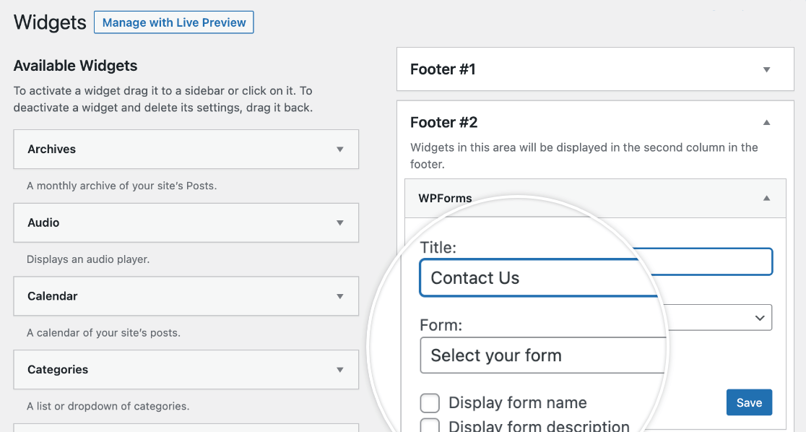
Task: Collapse the WPForms widget via its arrow
Action: pos(767,198)
